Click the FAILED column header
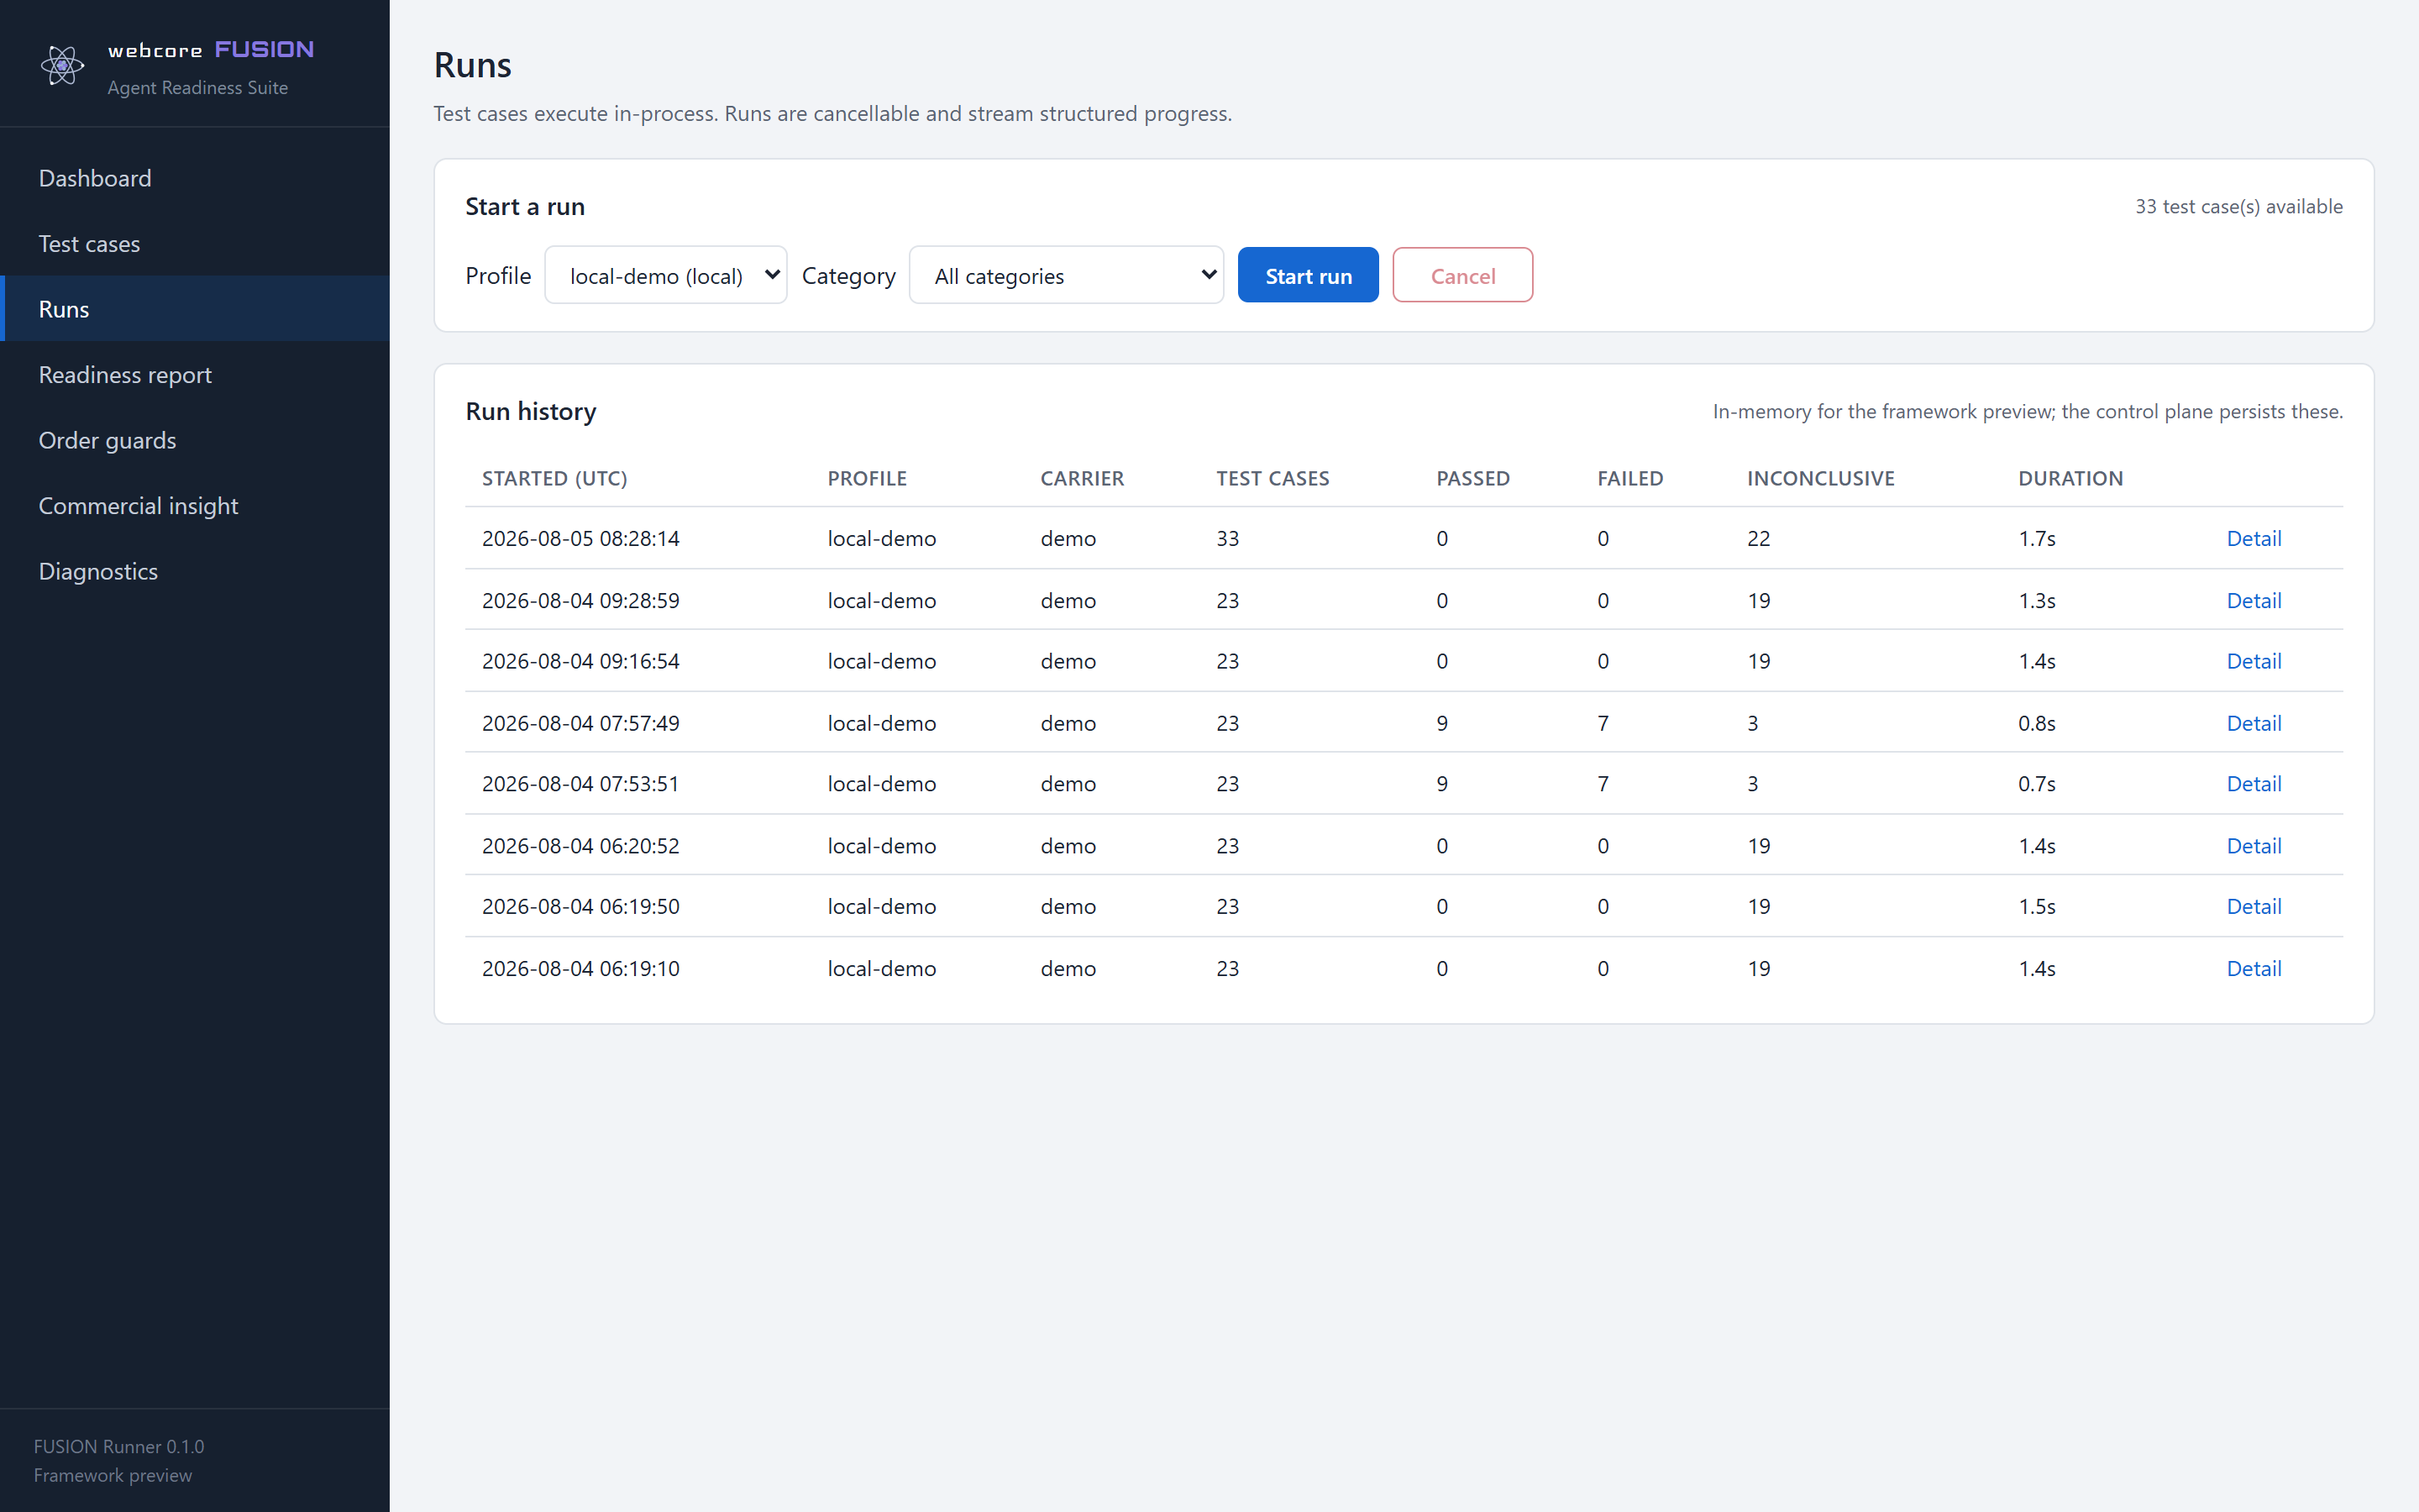Screen dimensions: 2419x1512 click(x=1629, y=478)
